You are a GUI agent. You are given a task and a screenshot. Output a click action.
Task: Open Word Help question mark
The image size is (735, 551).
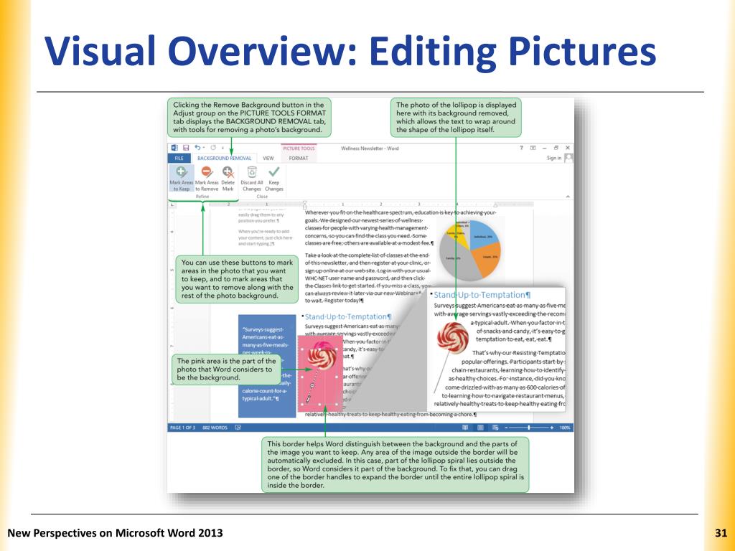tap(521, 148)
